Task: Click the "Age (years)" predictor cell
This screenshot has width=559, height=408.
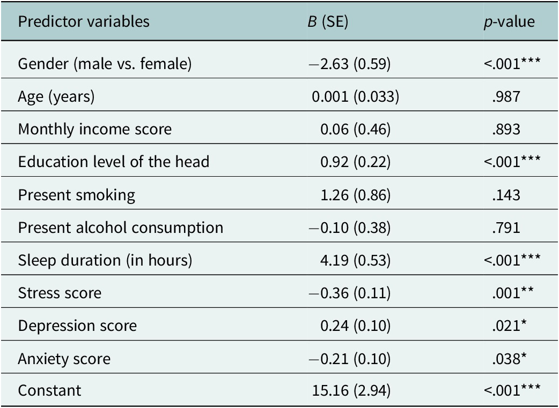Action: pos(56,97)
